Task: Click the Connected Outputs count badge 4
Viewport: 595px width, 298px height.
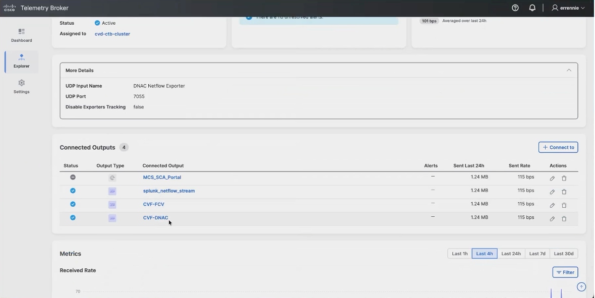Action: pyautogui.click(x=124, y=147)
